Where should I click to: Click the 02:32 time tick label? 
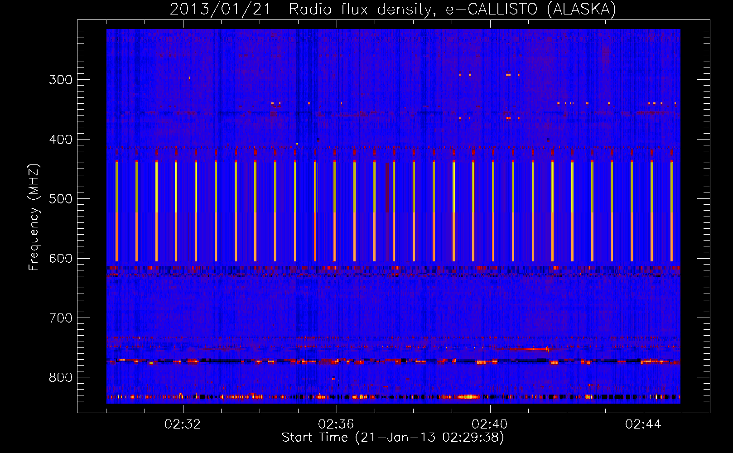pyautogui.click(x=183, y=424)
